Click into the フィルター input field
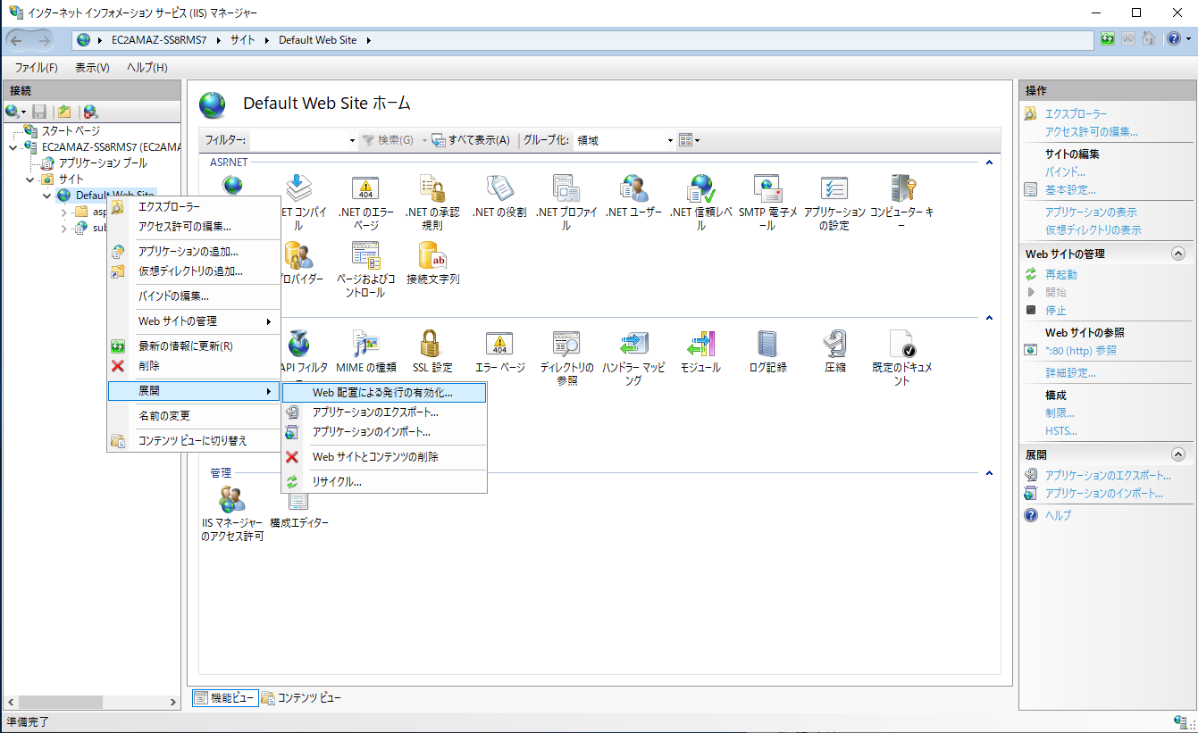1198x733 pixels. 297,140
